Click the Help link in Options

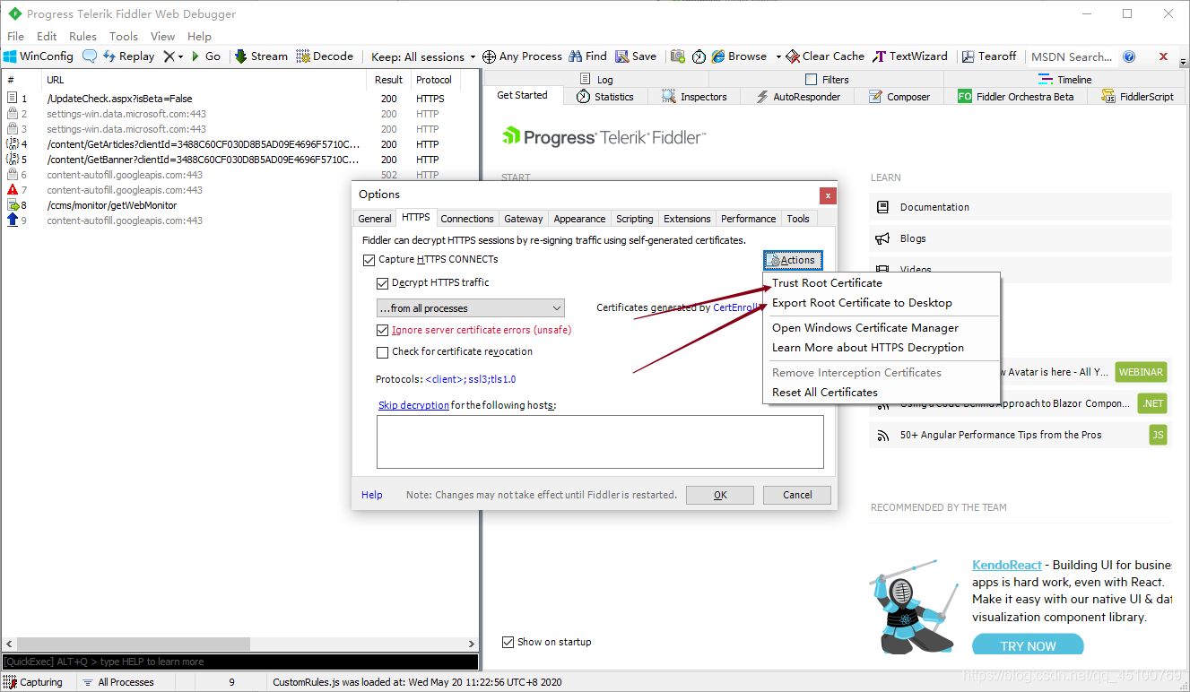(372, 495)
